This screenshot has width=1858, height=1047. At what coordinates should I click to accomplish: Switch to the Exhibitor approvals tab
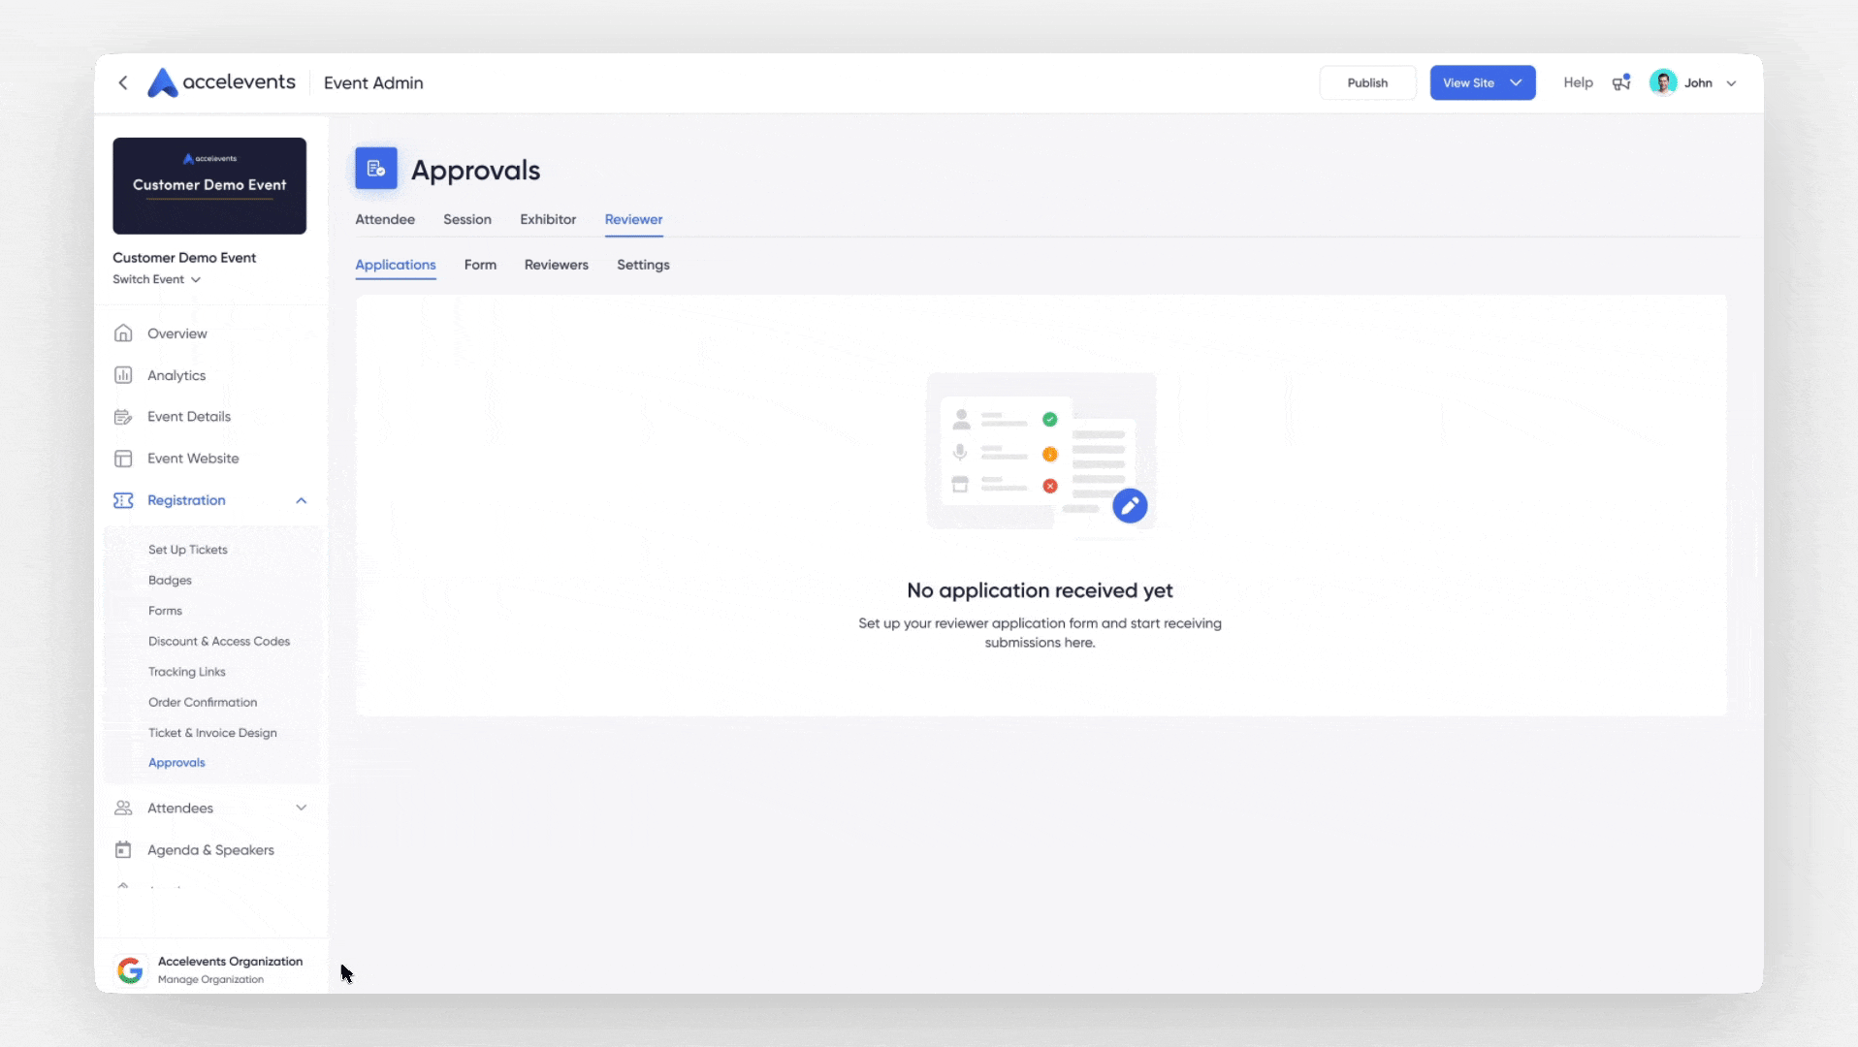[548, 219]
